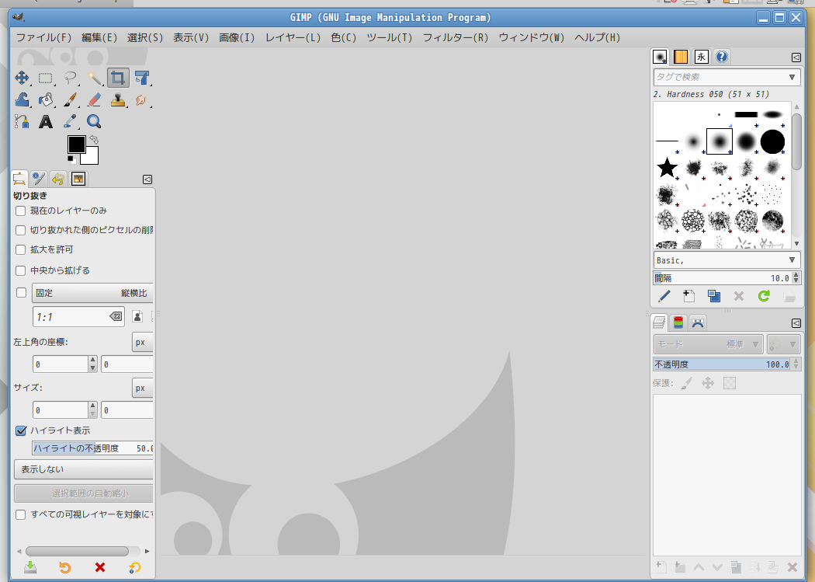Enable 切り抜かれた側のピクセルの削除 checkbox
The image size is (815, 582).
pos(21,230)
